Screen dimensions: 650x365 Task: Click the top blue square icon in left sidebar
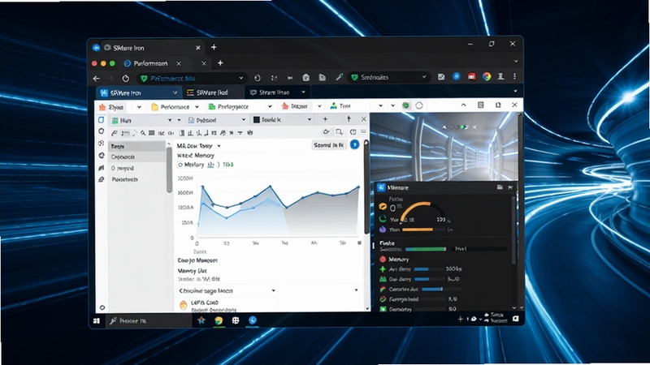pyautogui.click(x=101, y=120)
